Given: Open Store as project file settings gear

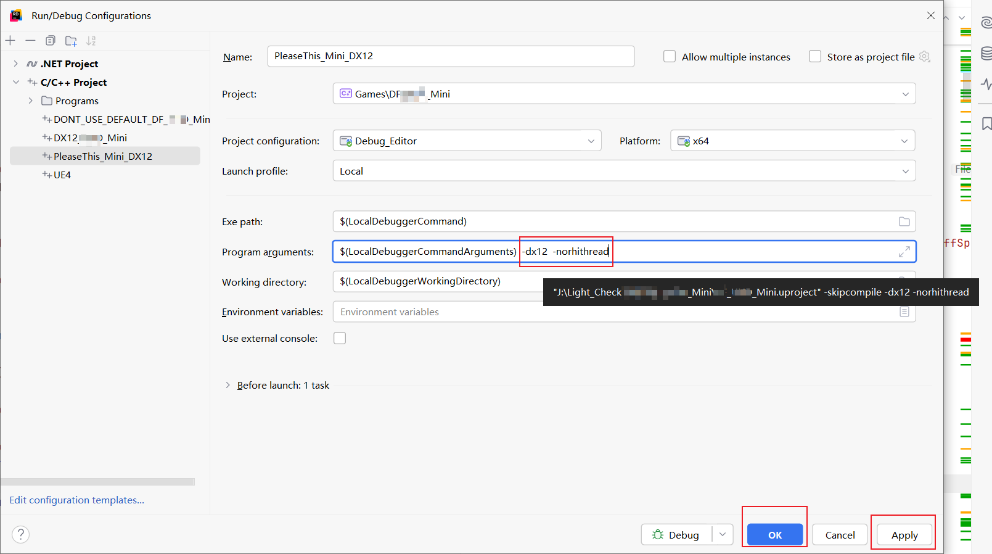Looking at the screenshot, I should (924, 57).
